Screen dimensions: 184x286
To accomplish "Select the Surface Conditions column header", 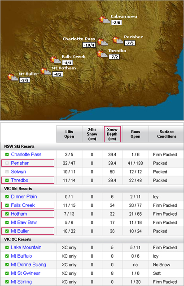I will (x=166, y=134).
